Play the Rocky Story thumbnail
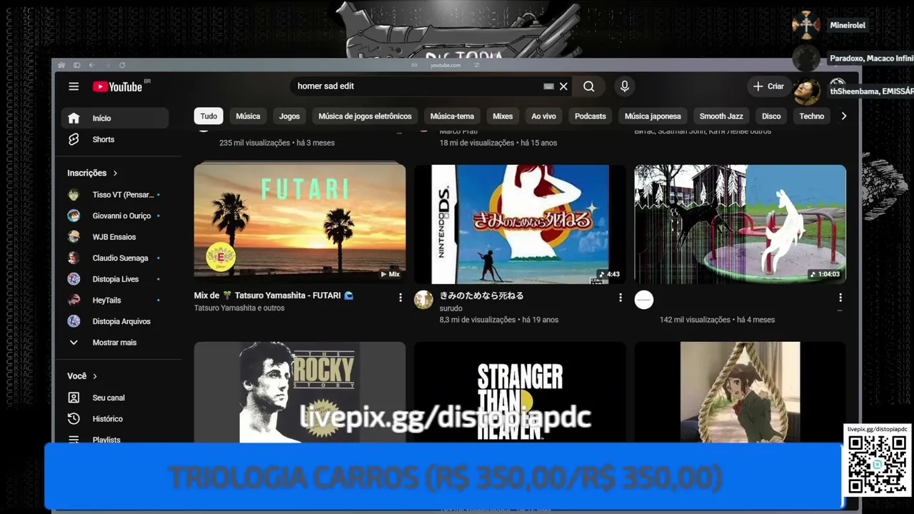 pos(300,392)
